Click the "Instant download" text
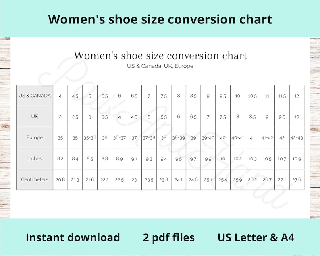Image resolution: width=320 pixels, height=256 pixels. (73, 237)
